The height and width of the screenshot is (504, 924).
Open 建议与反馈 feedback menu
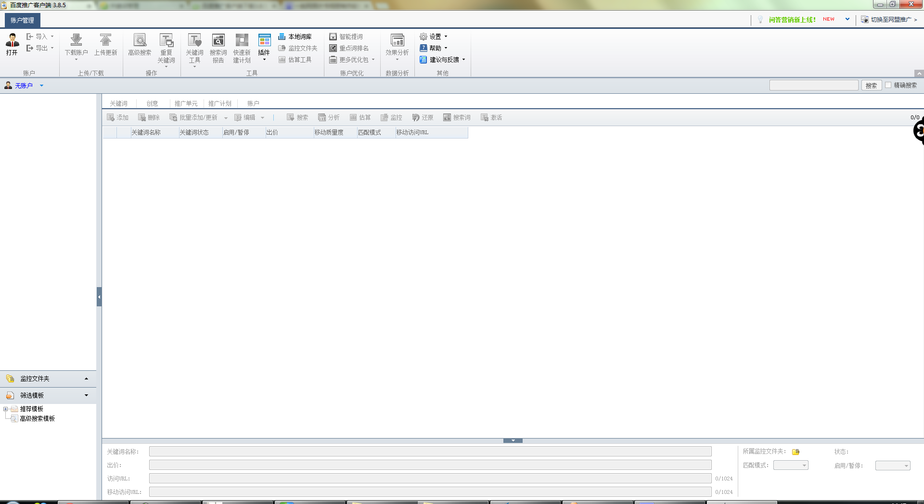click(x=442, y=60)
